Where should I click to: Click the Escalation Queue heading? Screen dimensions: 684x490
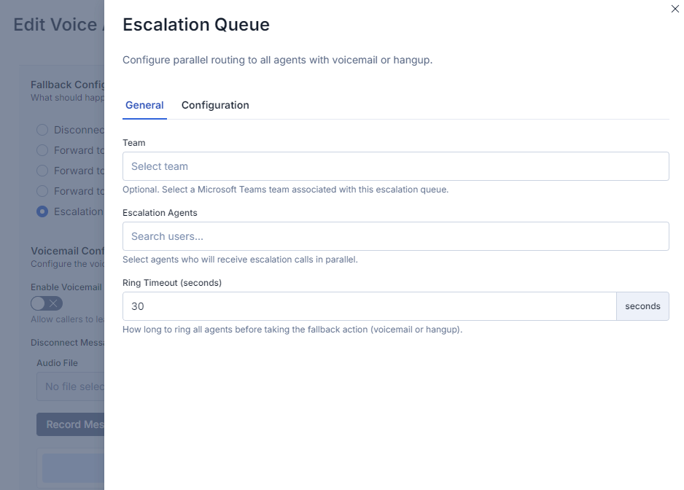click(x=196, y=25)
